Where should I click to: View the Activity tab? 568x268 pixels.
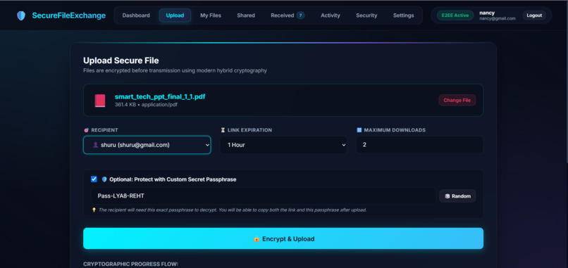[331, 15]
